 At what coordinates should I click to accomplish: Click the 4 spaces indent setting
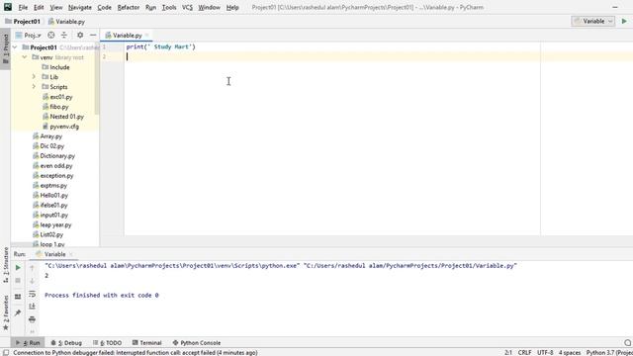click(570, 352)
